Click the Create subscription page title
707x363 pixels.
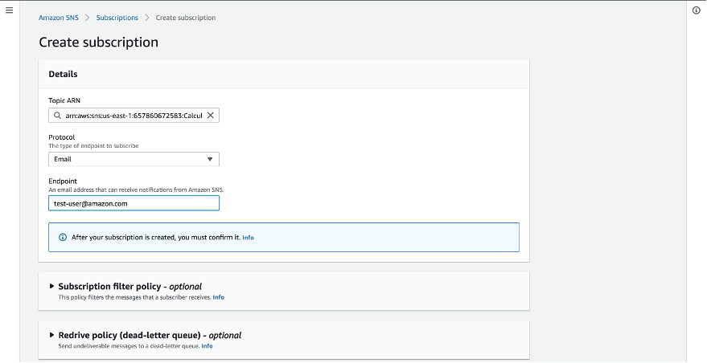point(98,42)
